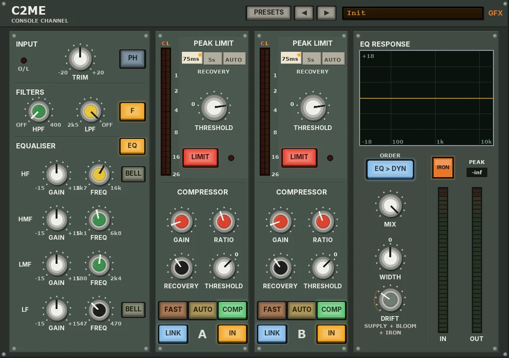
Task: Click the Init preset name display
Action: pos(412,13)
